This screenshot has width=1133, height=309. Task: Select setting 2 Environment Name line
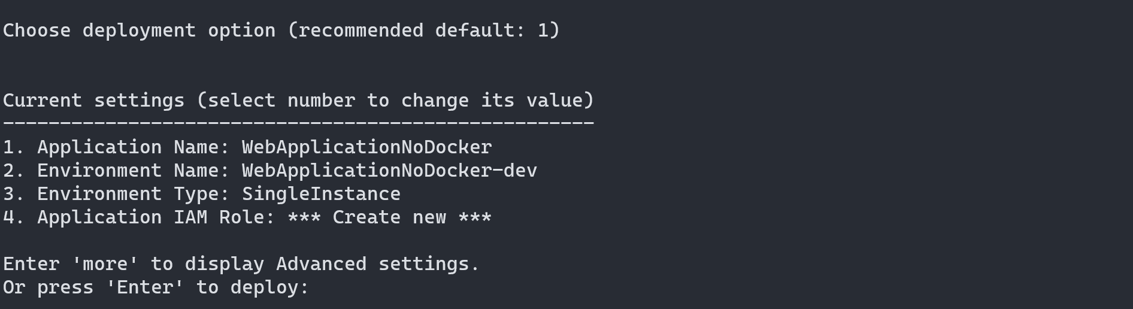point(270,171)
